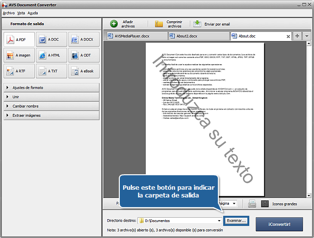
Task: Click the Iconos grandes grid icon
Action: 265,204
